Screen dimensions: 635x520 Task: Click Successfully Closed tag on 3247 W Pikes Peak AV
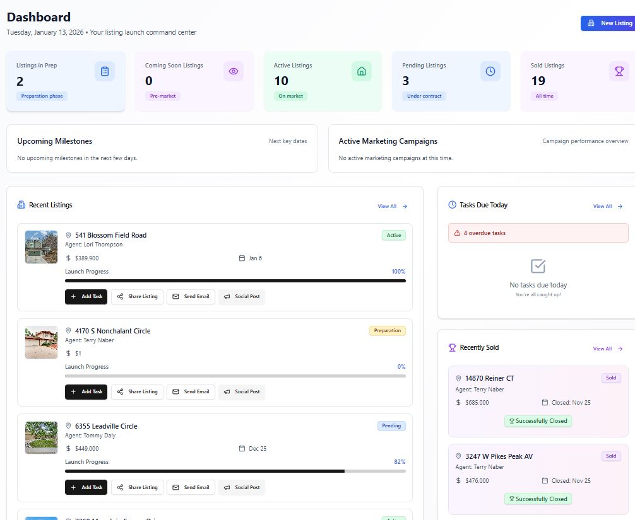pyautogui.click(x=538, y=499)
